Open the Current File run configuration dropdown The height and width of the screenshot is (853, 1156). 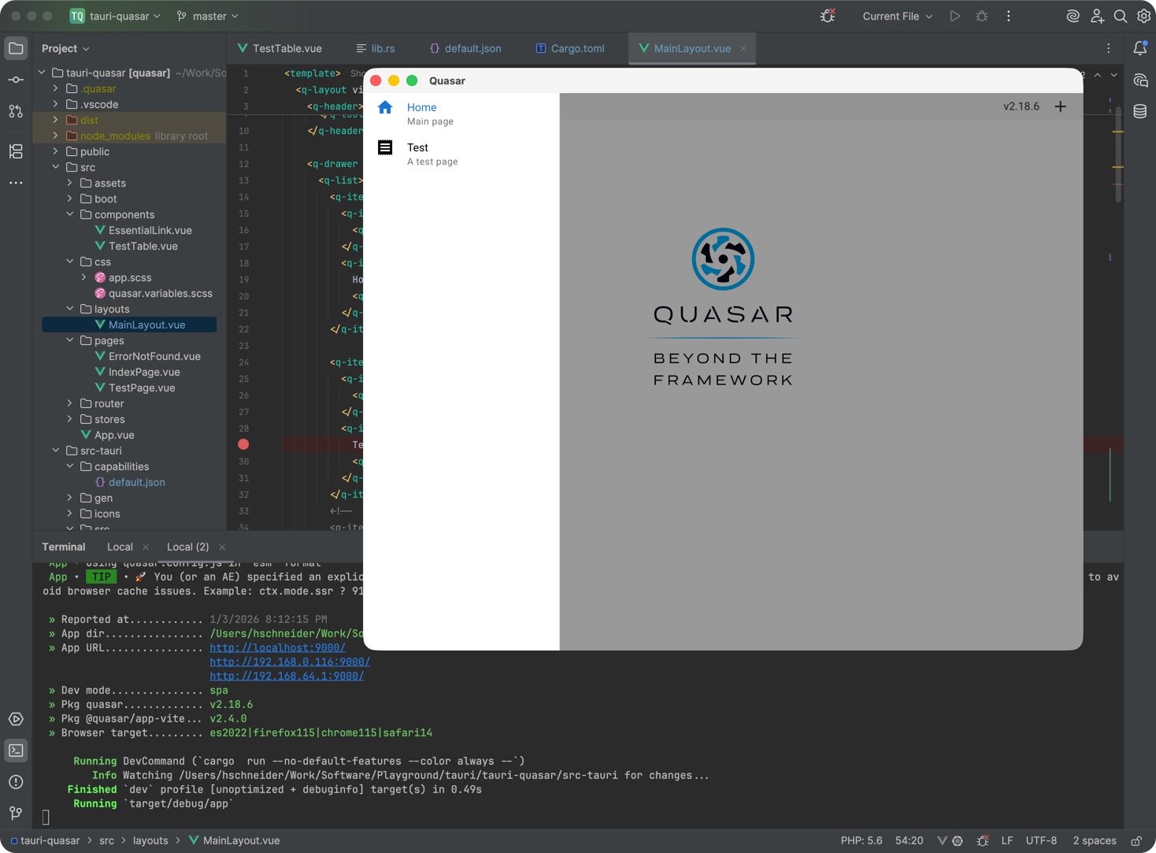897,16
